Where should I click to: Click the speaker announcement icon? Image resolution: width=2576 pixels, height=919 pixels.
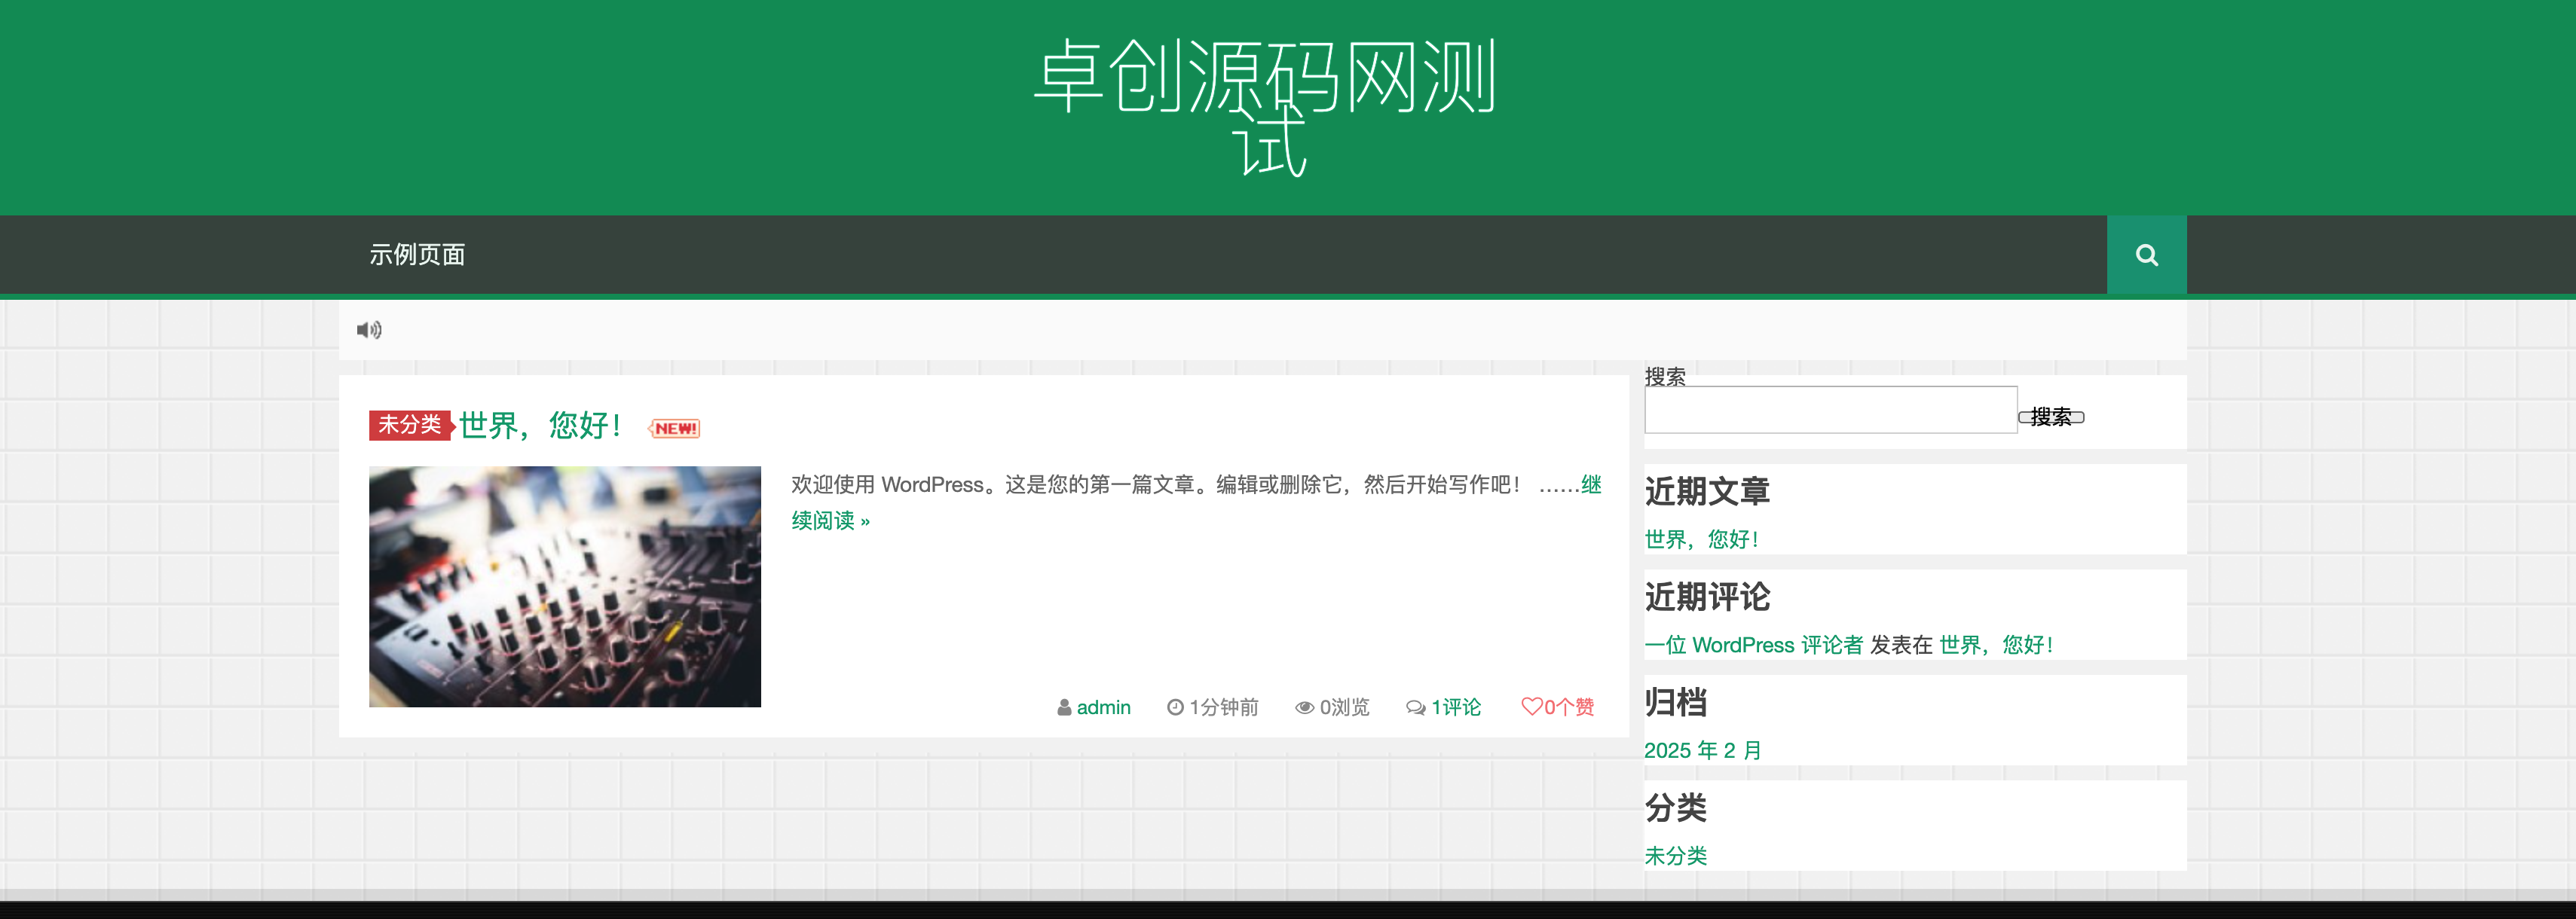coord(369,330)
